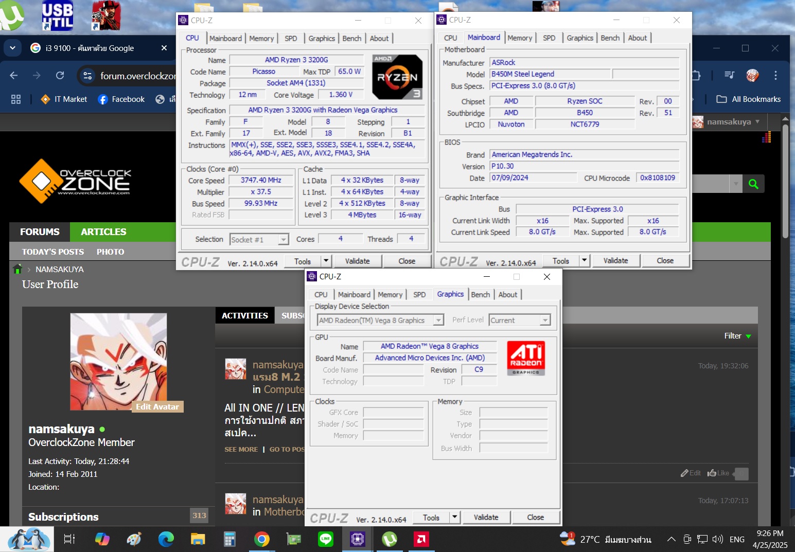Open uTorrent from the taskbar

(x=389, y=539)
